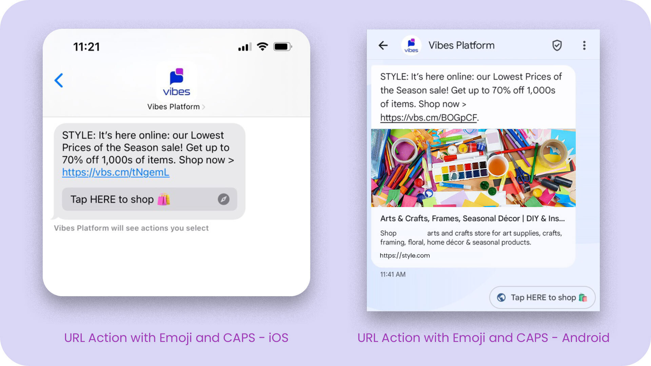Tap HERE to shop chip on Android

coord(542,298)
